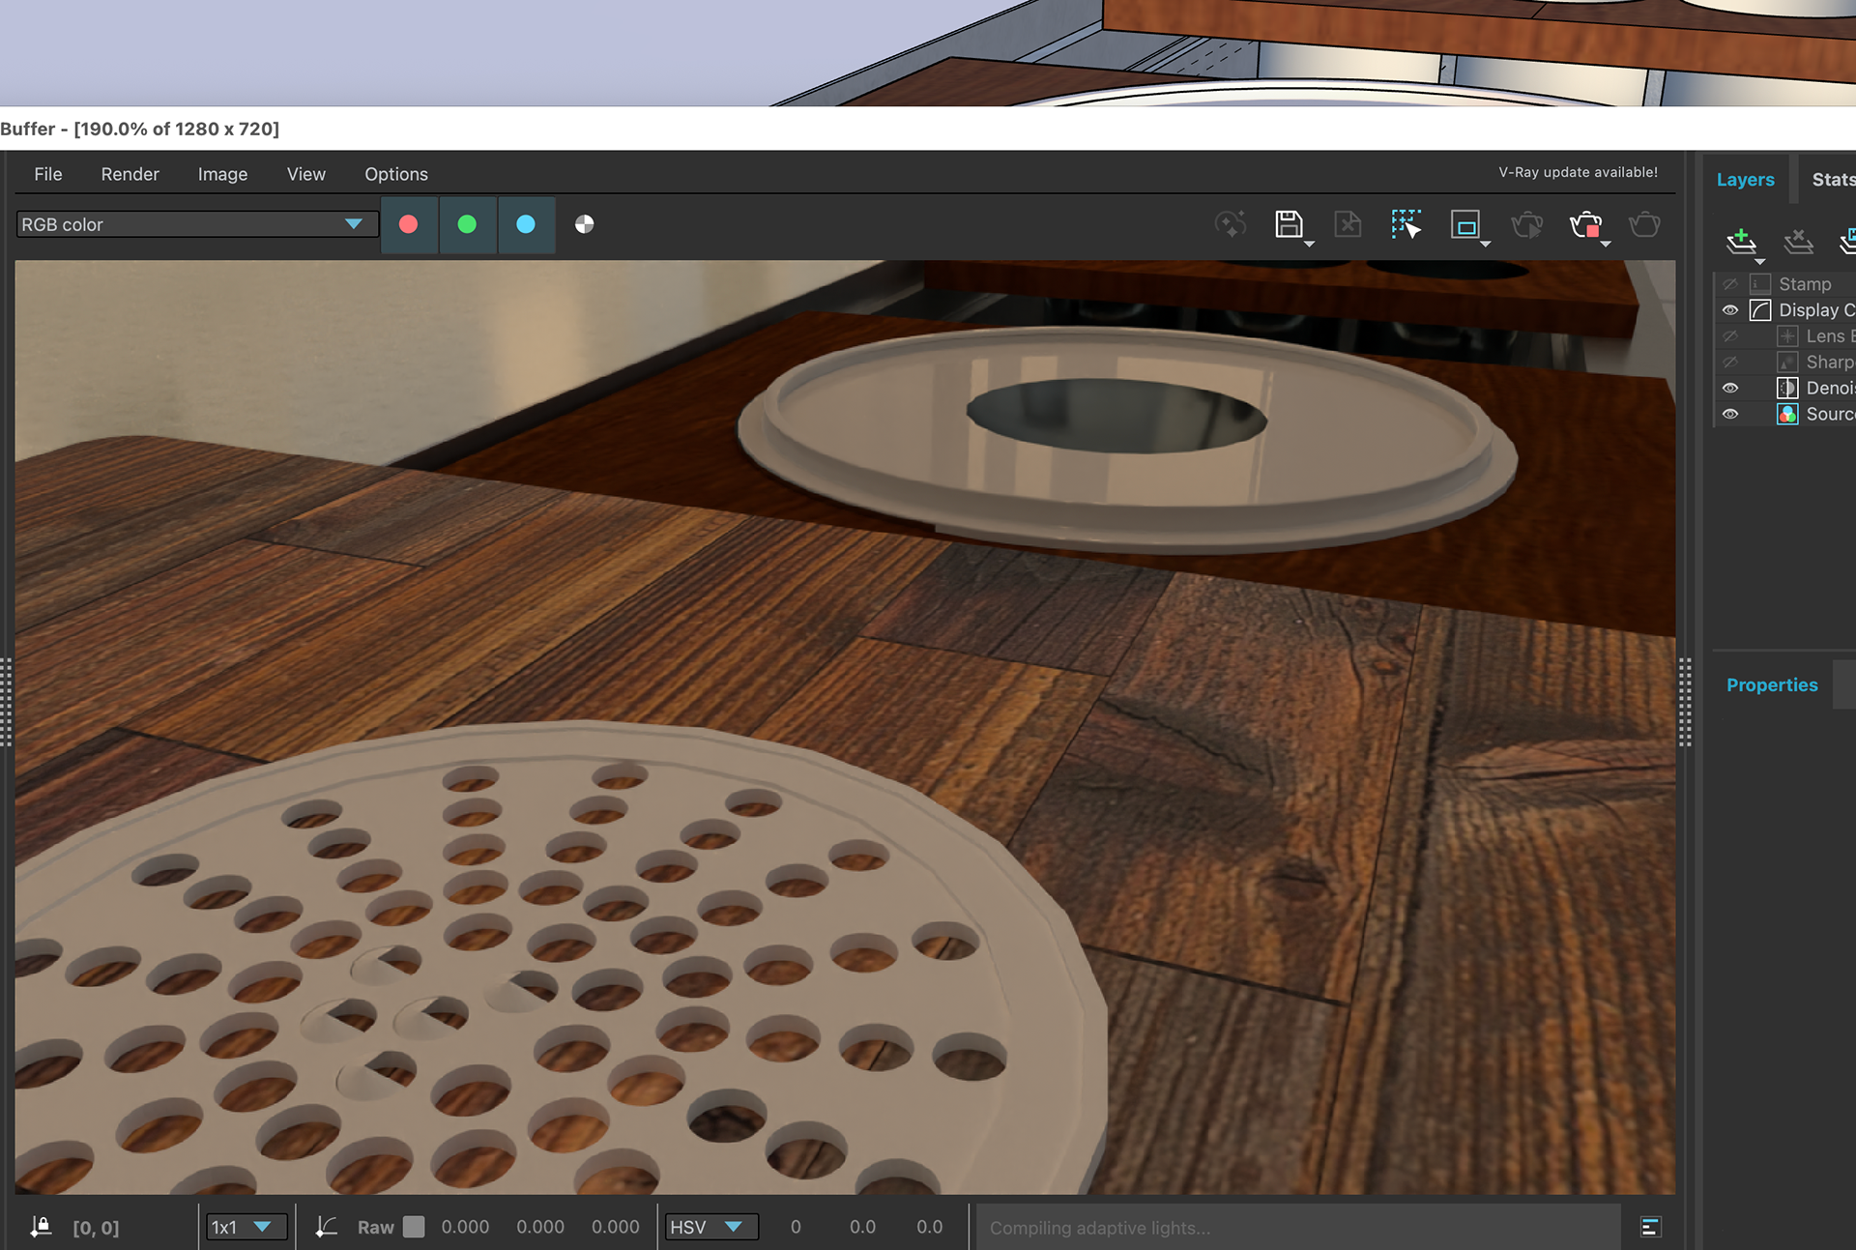The width and height of the screenshot is (1856, 1250).
Task: Open the Render menu
Action: 130,174
